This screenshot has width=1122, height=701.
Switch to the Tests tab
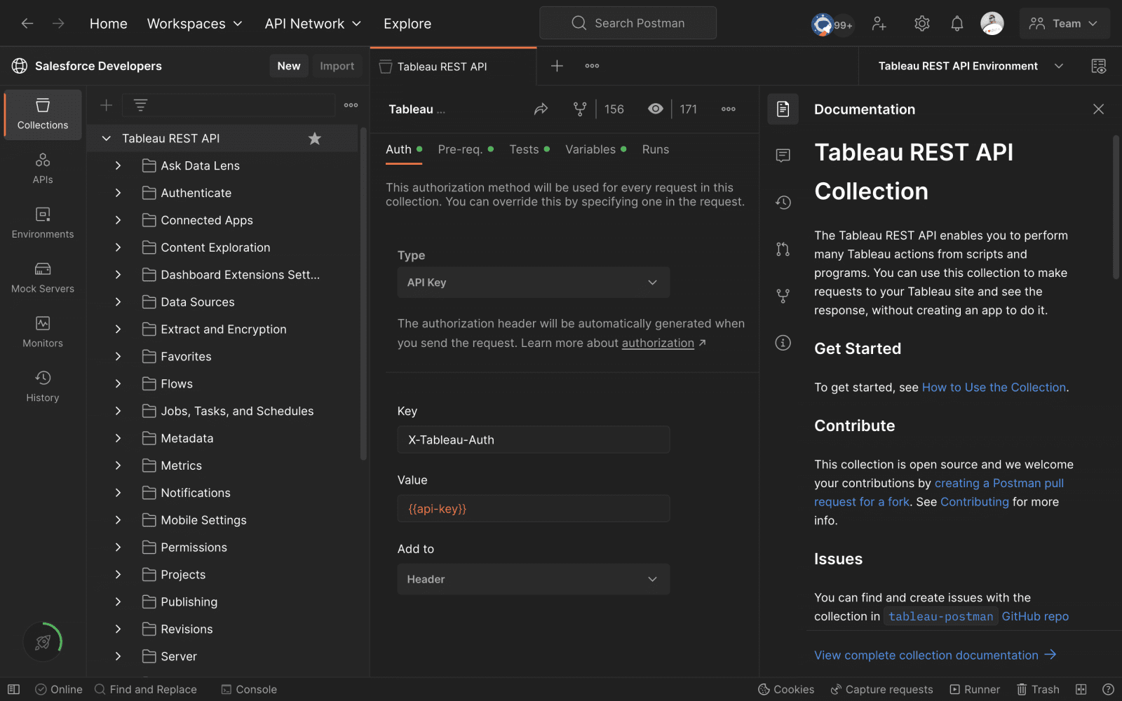(x=529, y=149)
